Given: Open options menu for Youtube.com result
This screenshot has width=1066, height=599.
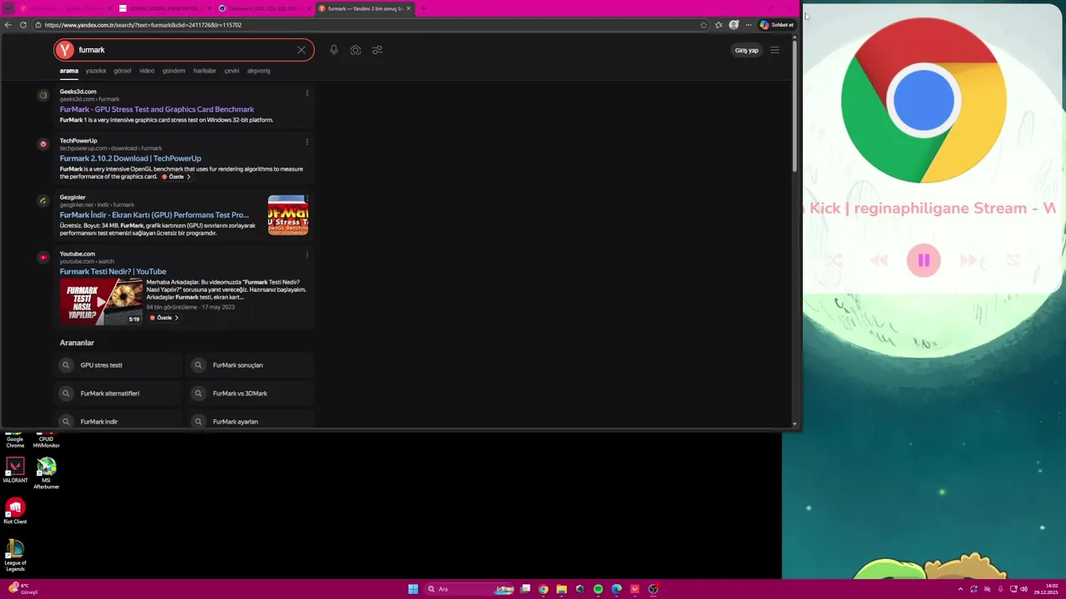Looking at the screenshot, I should click(x=306, y=255).
